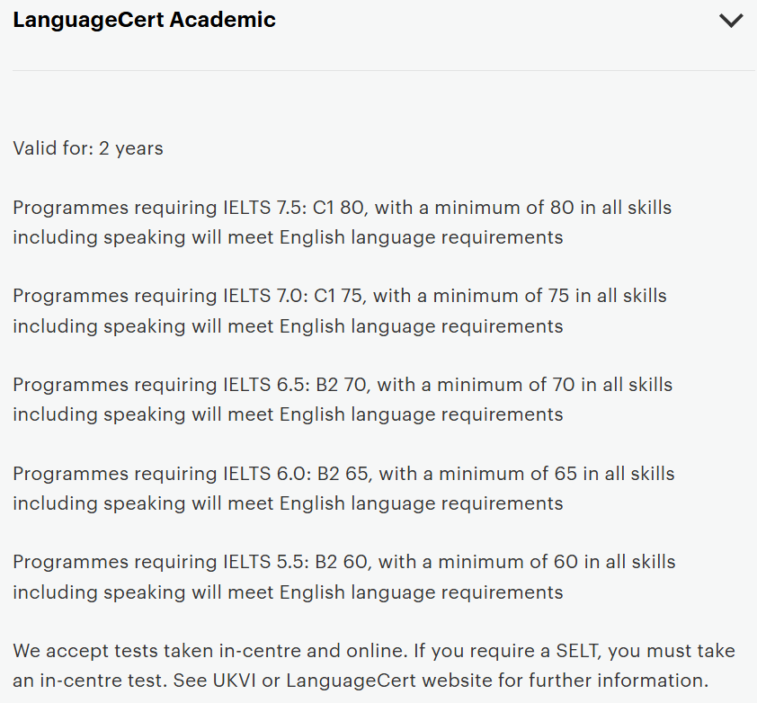Click the 'IELTS 7.5' requirement text
The width and height of the screenshot is (757, 703).
(263, 208)
